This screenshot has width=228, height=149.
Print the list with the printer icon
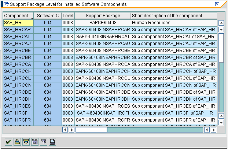[x=52, y=142]
